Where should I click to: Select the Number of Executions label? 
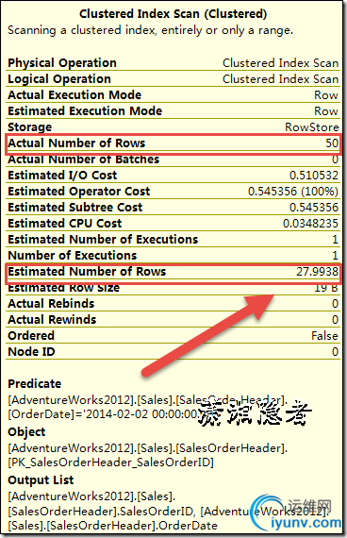pos(73,255)
